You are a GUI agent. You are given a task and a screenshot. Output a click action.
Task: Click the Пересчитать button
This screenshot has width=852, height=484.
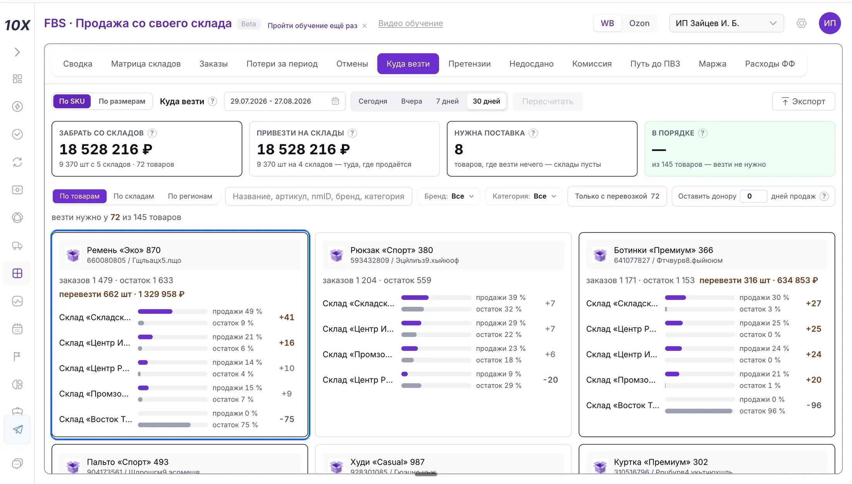pyautogui.click(x=548, y=101)
